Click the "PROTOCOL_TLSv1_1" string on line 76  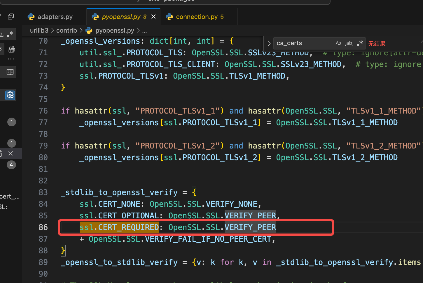[x=178, y=111]
